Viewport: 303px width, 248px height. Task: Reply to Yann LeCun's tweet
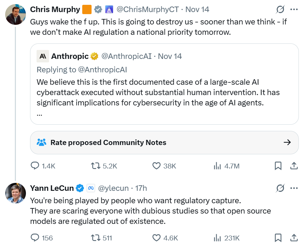(x=35, y=238)
